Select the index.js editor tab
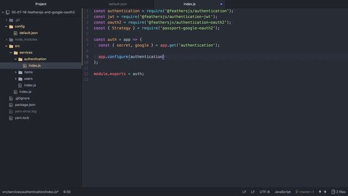Image resolution: width=348 pixels, height=196 pixels. (x=189, y=4)
